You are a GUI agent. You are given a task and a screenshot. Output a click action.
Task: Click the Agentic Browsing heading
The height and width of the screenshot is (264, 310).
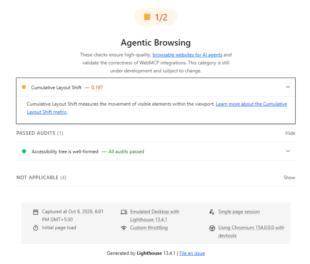pos(156,43)
